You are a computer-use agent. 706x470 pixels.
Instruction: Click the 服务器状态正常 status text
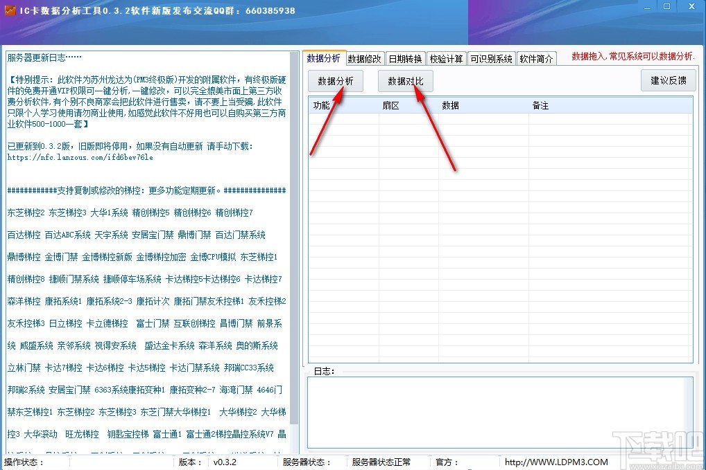click(381, 462)
